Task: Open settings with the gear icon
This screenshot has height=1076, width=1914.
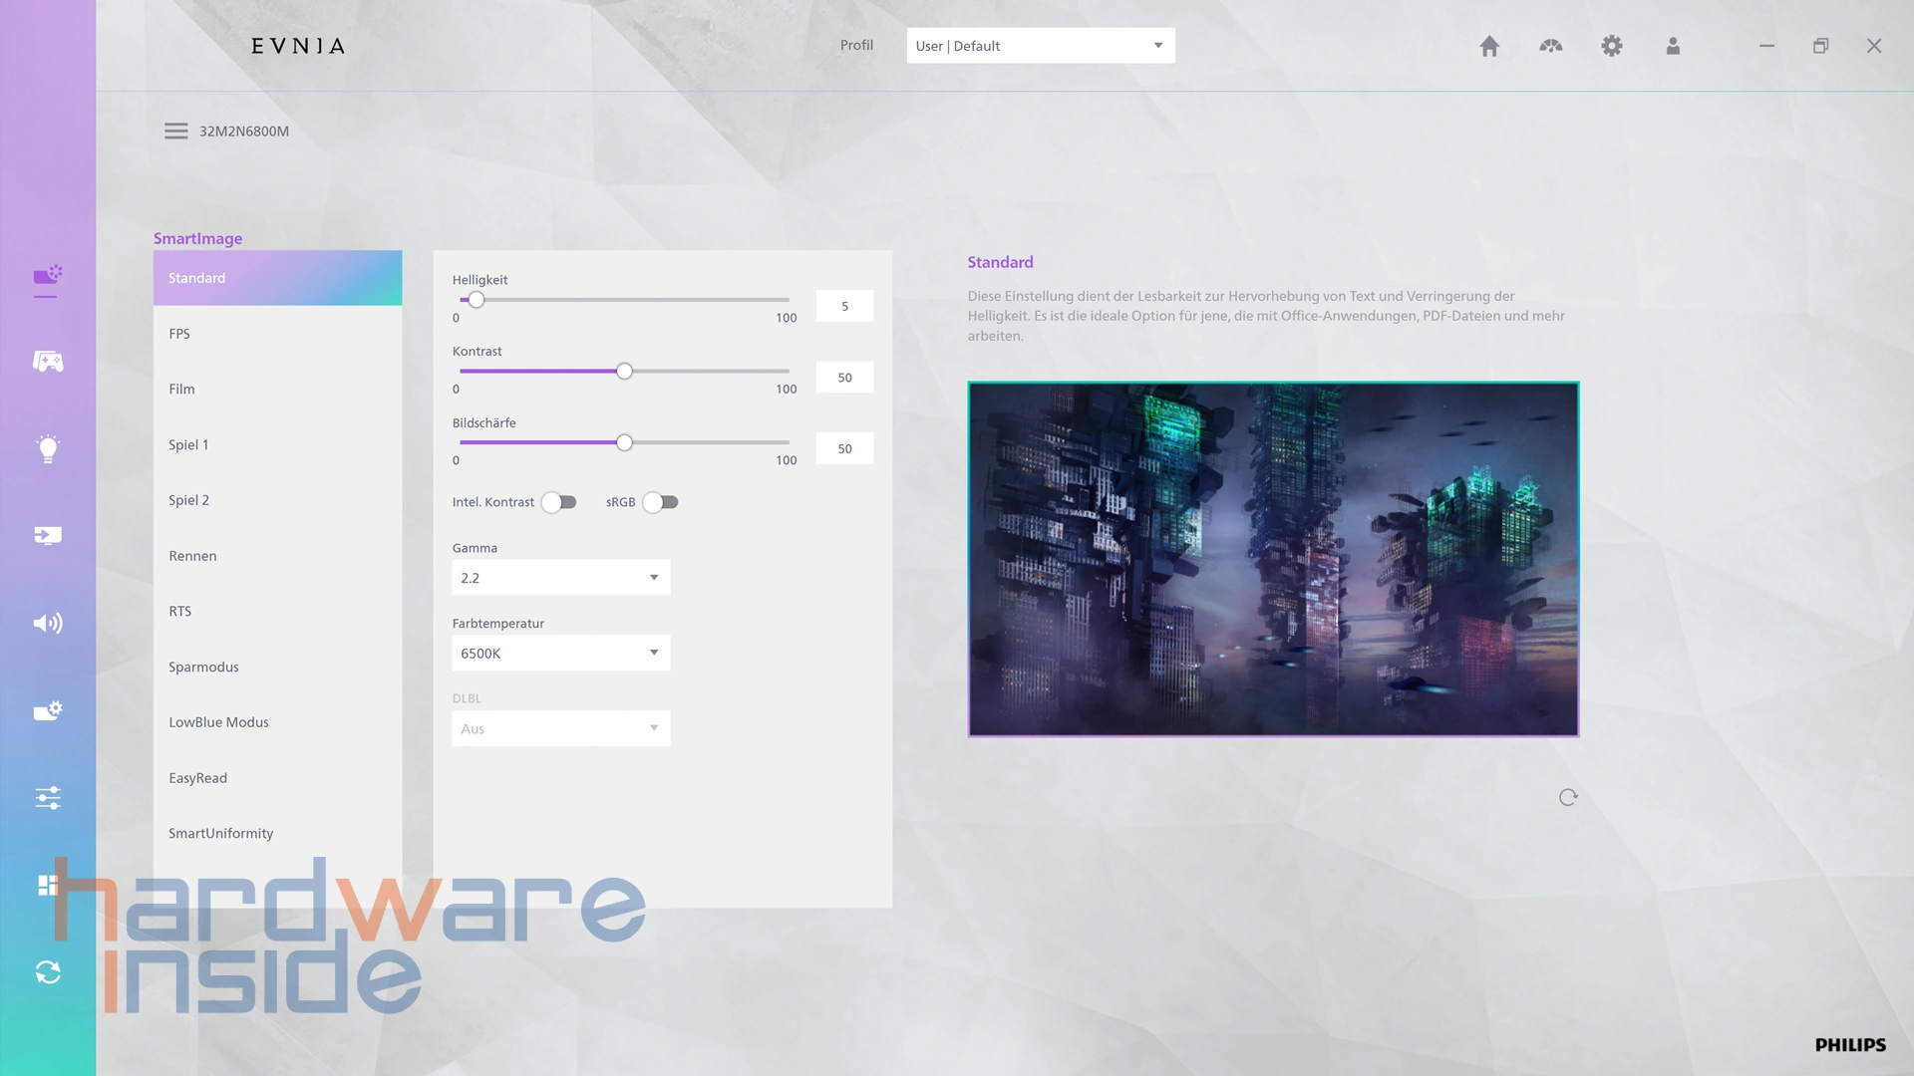Action: [1612, 46]
